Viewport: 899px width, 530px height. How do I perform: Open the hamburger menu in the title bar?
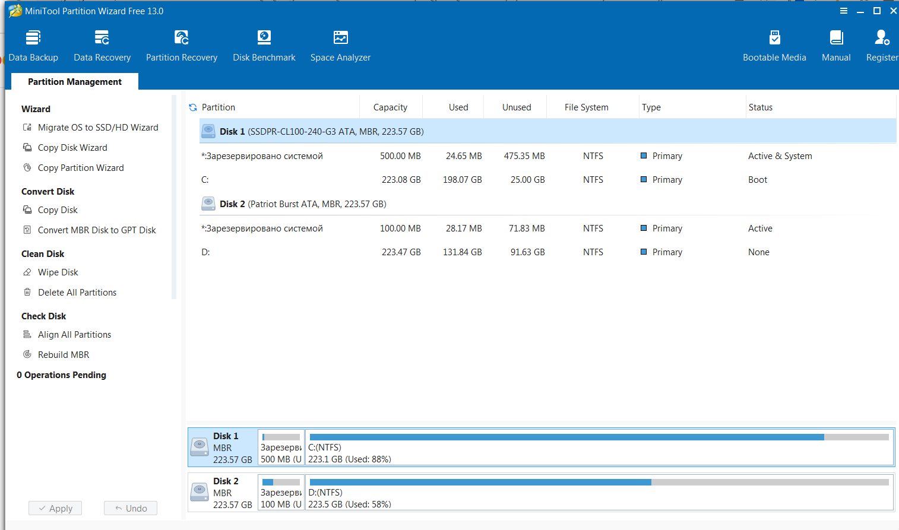843,11
